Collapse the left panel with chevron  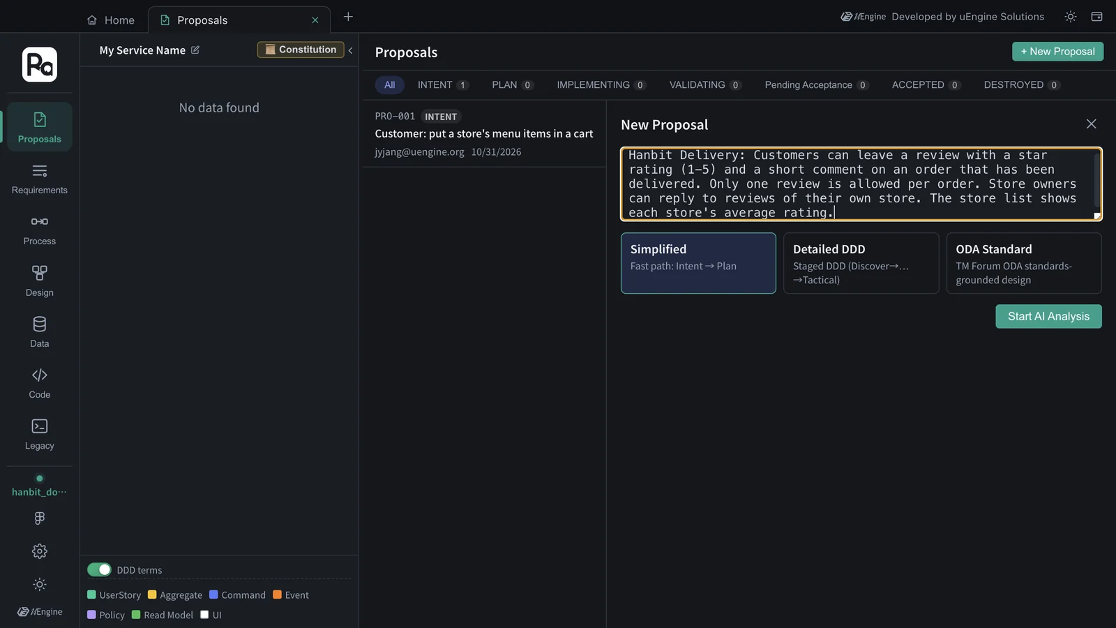coord(350,50)
